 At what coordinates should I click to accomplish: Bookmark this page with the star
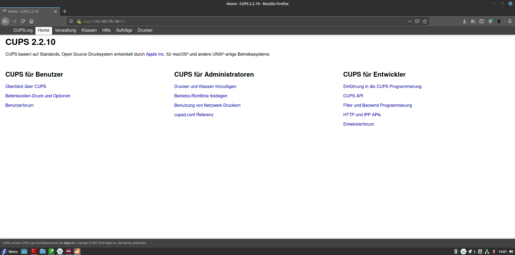pos(425,21)
